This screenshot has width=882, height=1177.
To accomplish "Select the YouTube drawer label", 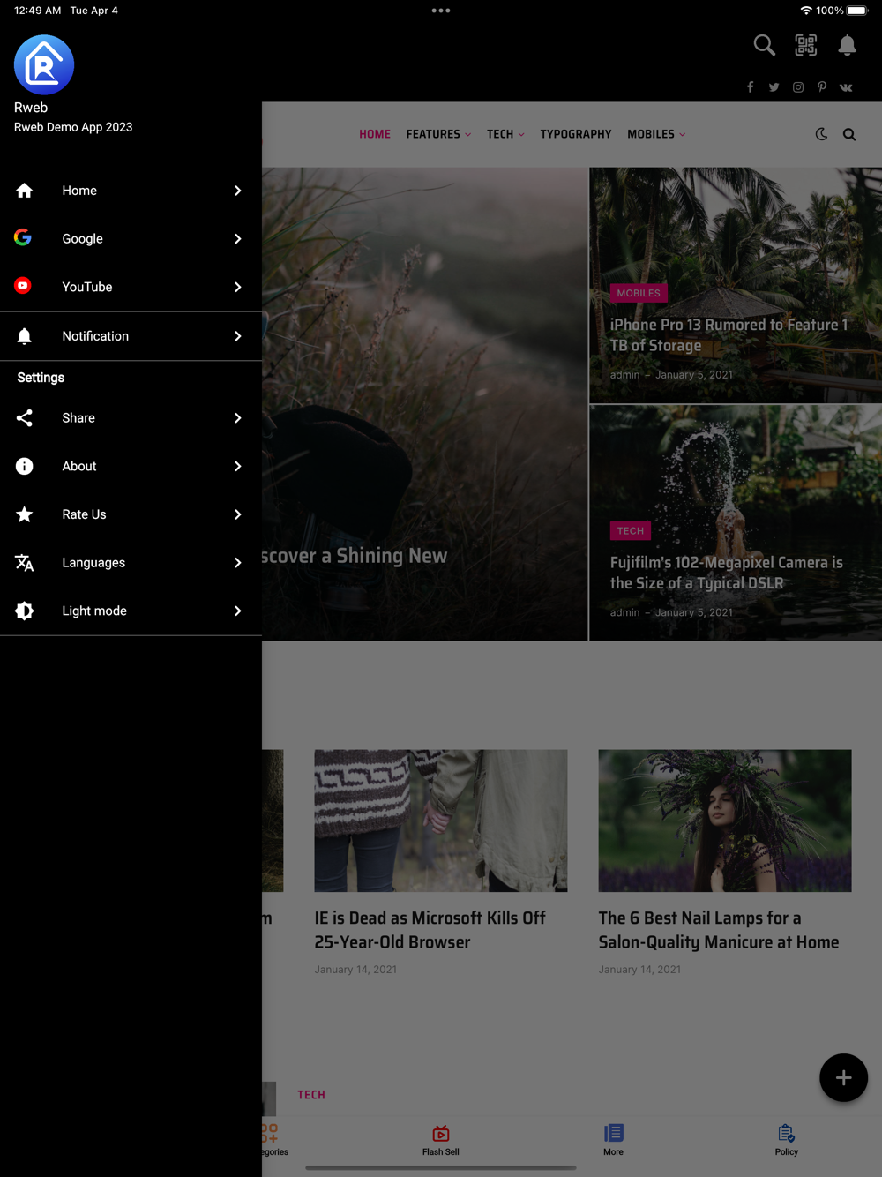I will click(x=87, y=287).
